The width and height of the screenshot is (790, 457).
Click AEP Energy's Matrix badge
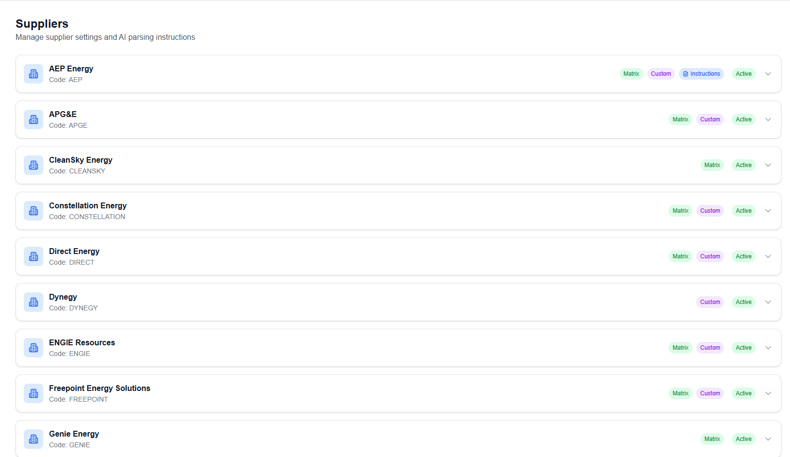tap(631, 74)
